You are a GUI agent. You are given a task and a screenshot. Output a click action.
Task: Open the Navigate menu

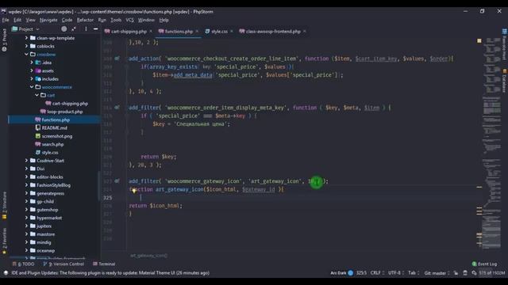[48, 20]
